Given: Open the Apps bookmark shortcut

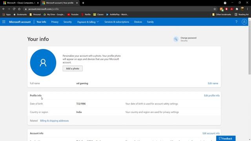Looking at the screenshot, I should (x=7, y=14).
